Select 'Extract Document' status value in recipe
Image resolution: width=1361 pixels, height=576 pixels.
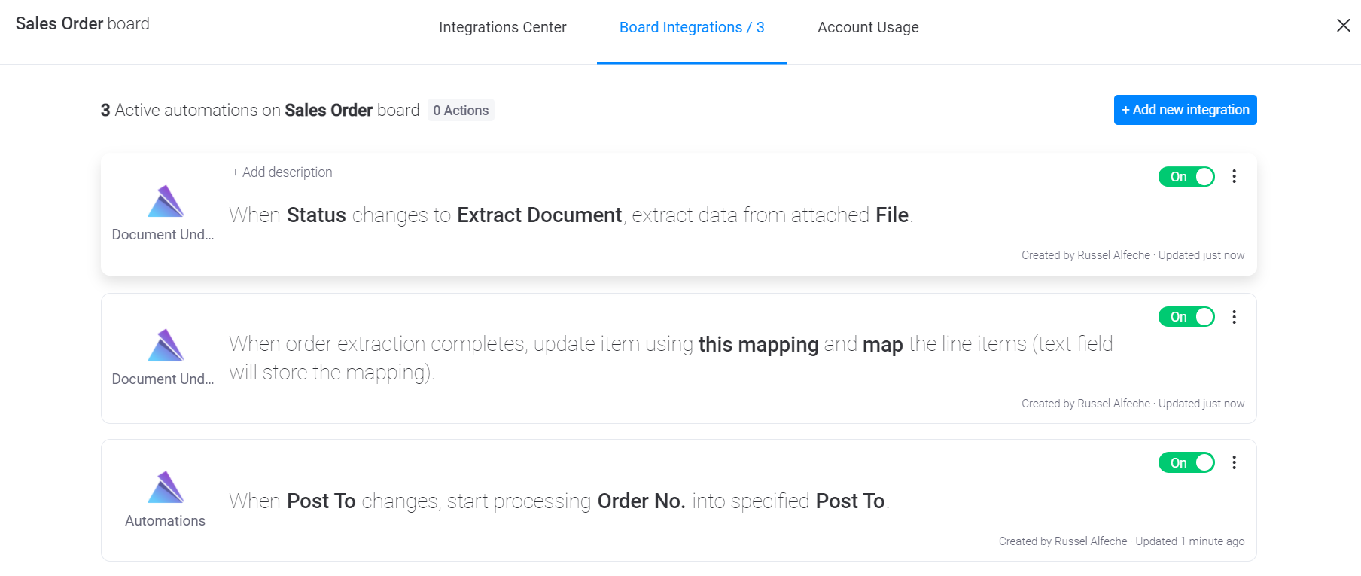coord(539,215)
